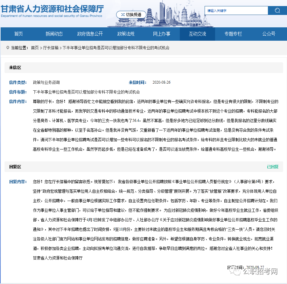Open the 首页 navigation menu item

pyautogui.click(x=18, y=34)
